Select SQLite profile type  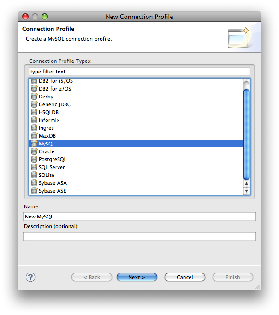[x=136, y=175]
